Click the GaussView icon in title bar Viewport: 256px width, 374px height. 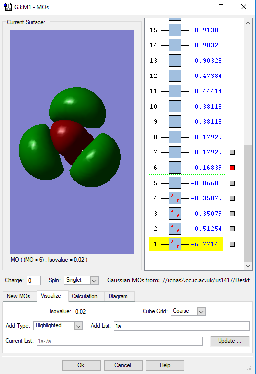coord(8,7)
